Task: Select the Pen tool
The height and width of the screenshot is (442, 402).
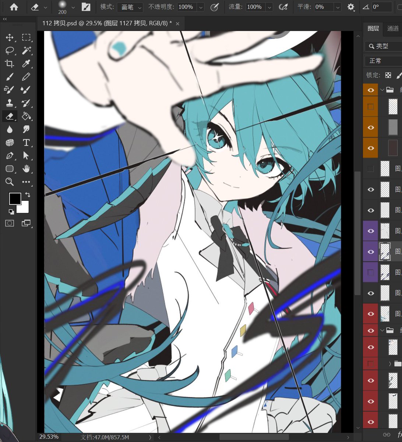Action: tap(10, 155)
